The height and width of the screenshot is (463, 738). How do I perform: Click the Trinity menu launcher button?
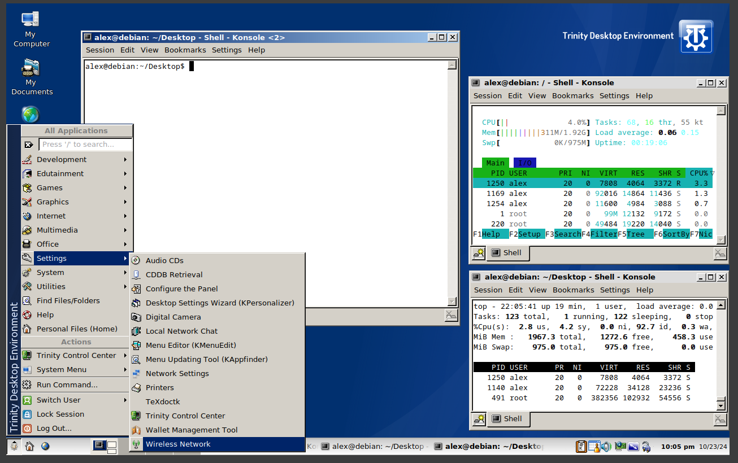pos(14,447)
